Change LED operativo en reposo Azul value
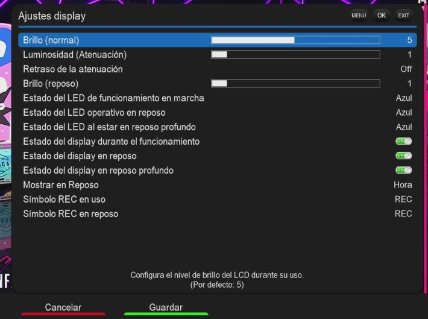Viewport: 428px width, 319px height. point(404,113)
